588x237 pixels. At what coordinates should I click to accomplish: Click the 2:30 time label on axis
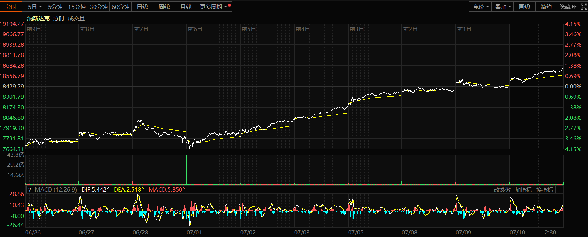click(550, 232)
